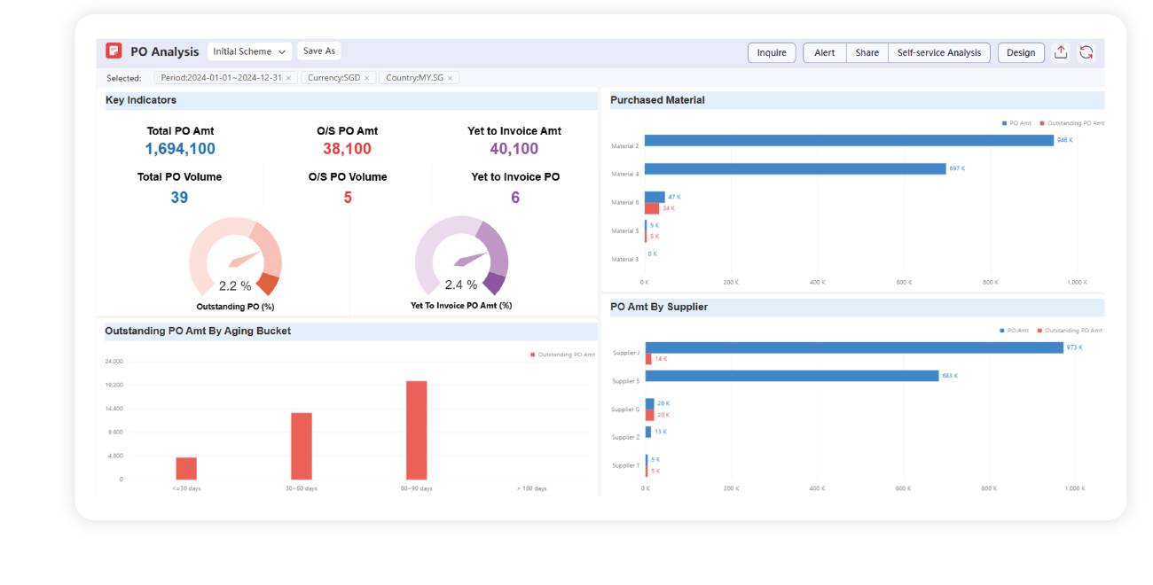
Task: Click the Design button
Action: [1020, 52]
